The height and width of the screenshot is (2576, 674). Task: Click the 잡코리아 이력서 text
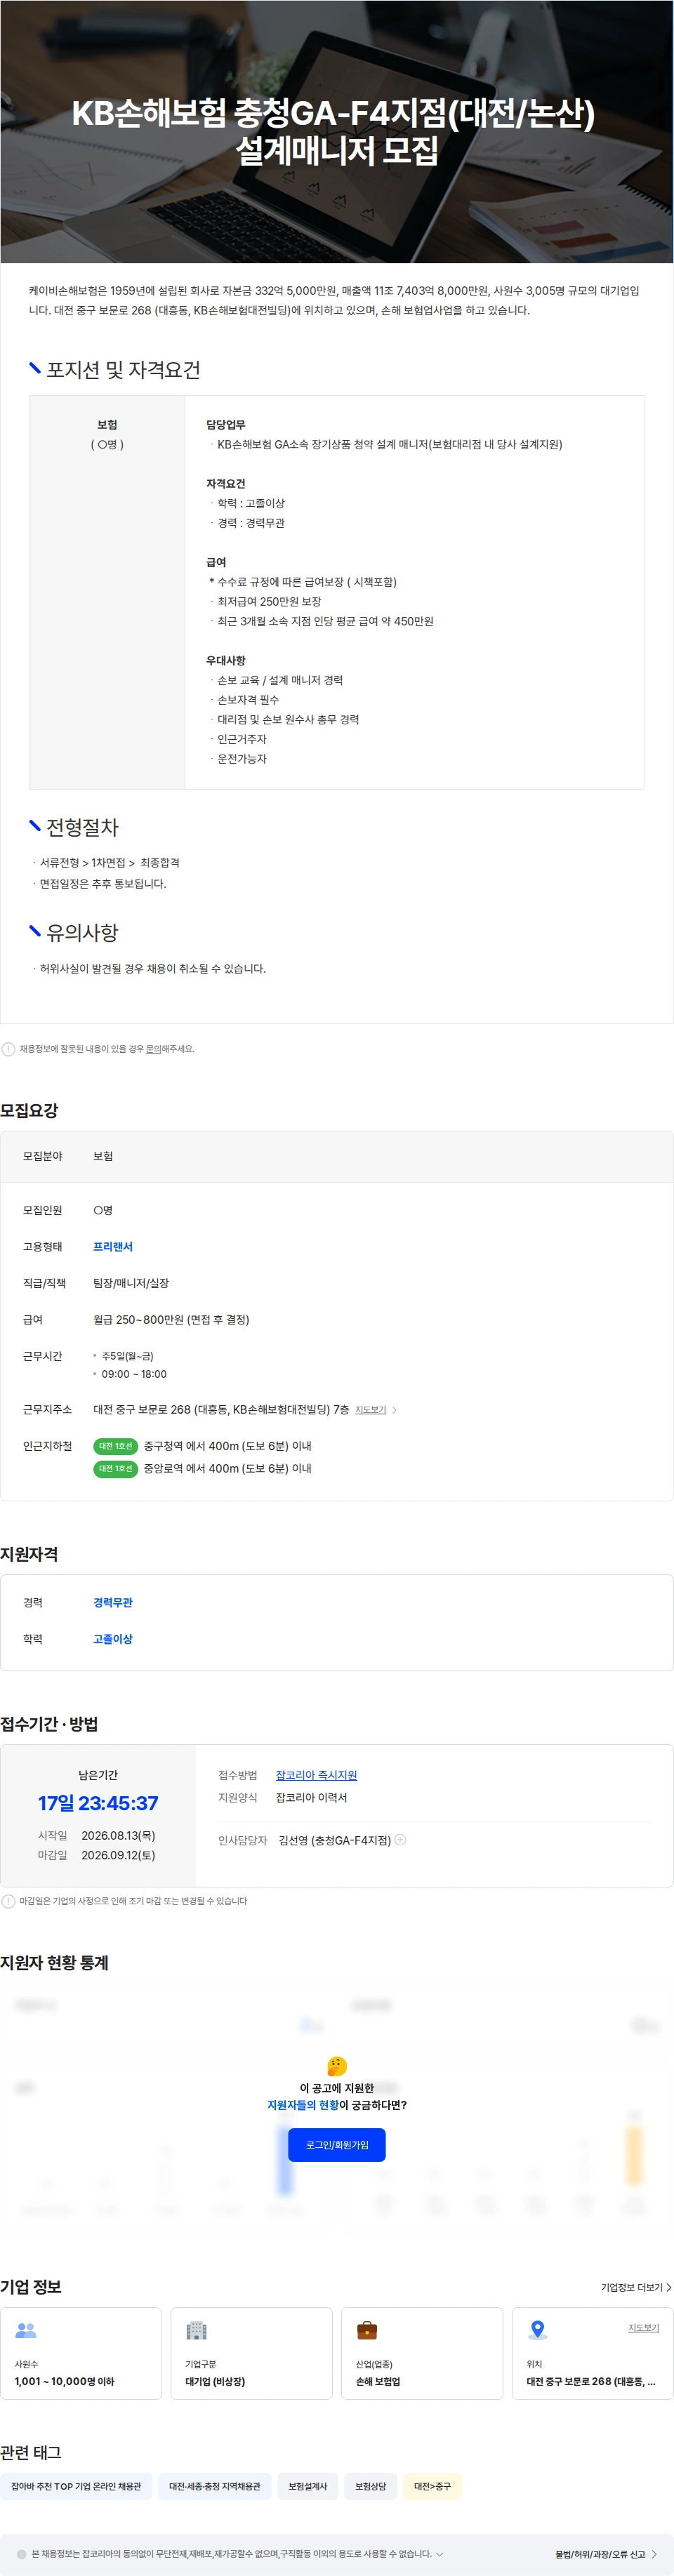coord(311,1797)
